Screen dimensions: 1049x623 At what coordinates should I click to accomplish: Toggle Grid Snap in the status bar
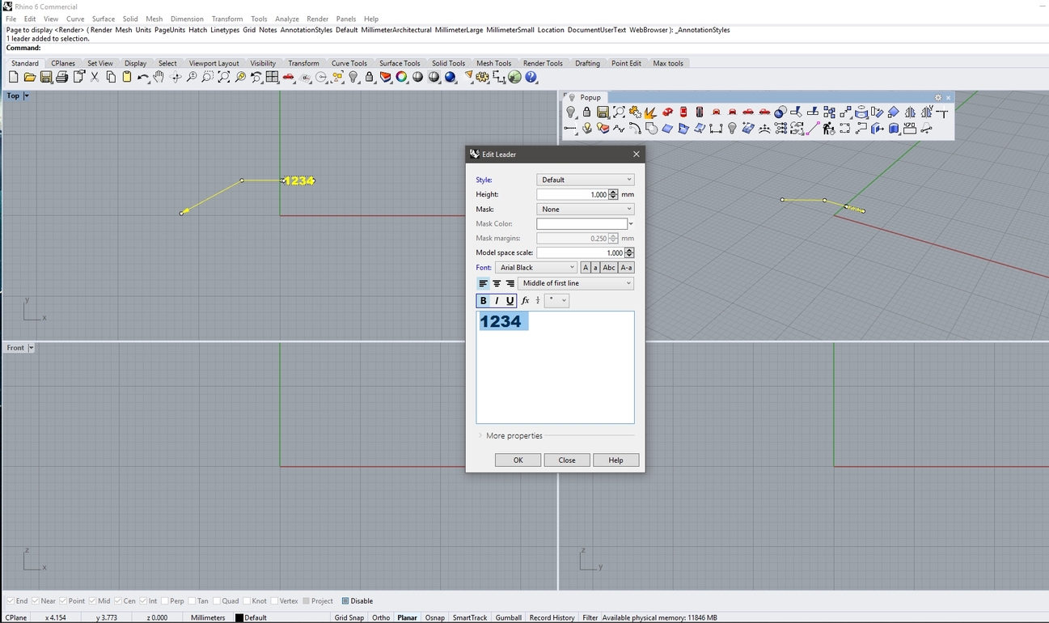[349, 618]
